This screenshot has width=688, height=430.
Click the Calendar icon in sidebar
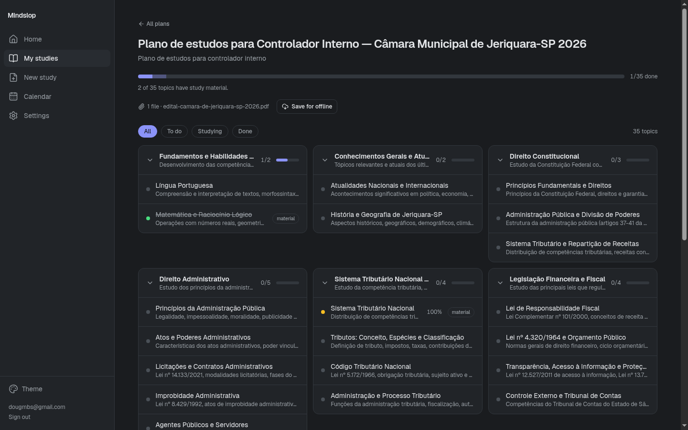(13, 97)
